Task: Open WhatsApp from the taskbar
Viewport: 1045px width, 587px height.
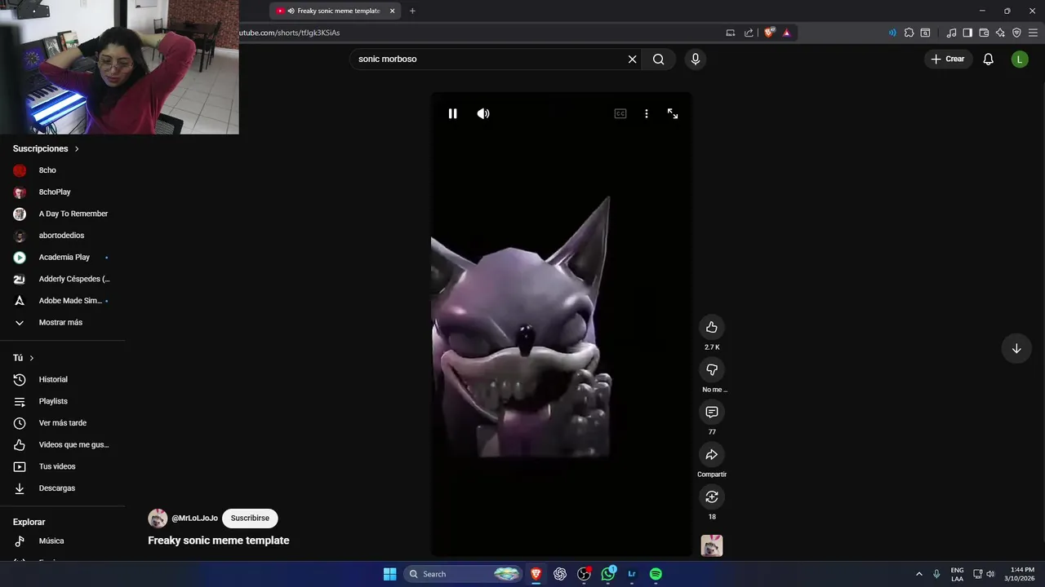Action: pos(608,574)
